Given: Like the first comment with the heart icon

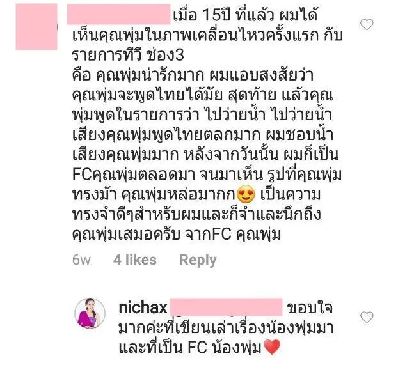Looking at the screenshot, I should click(367, 24).
